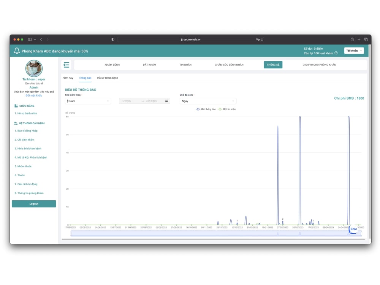Open the ĐẶT KHÁM menu
The image size is (380, 285).
pos(149,65)
